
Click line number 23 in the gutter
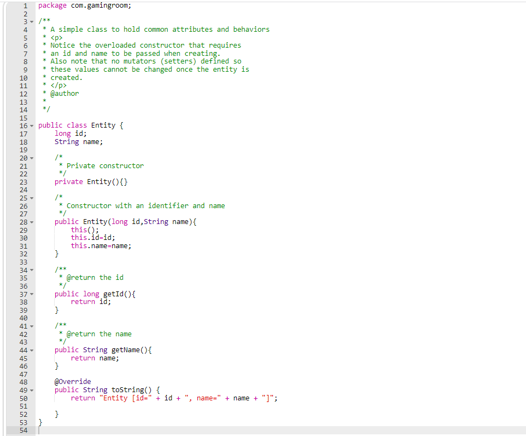point(24,182)
